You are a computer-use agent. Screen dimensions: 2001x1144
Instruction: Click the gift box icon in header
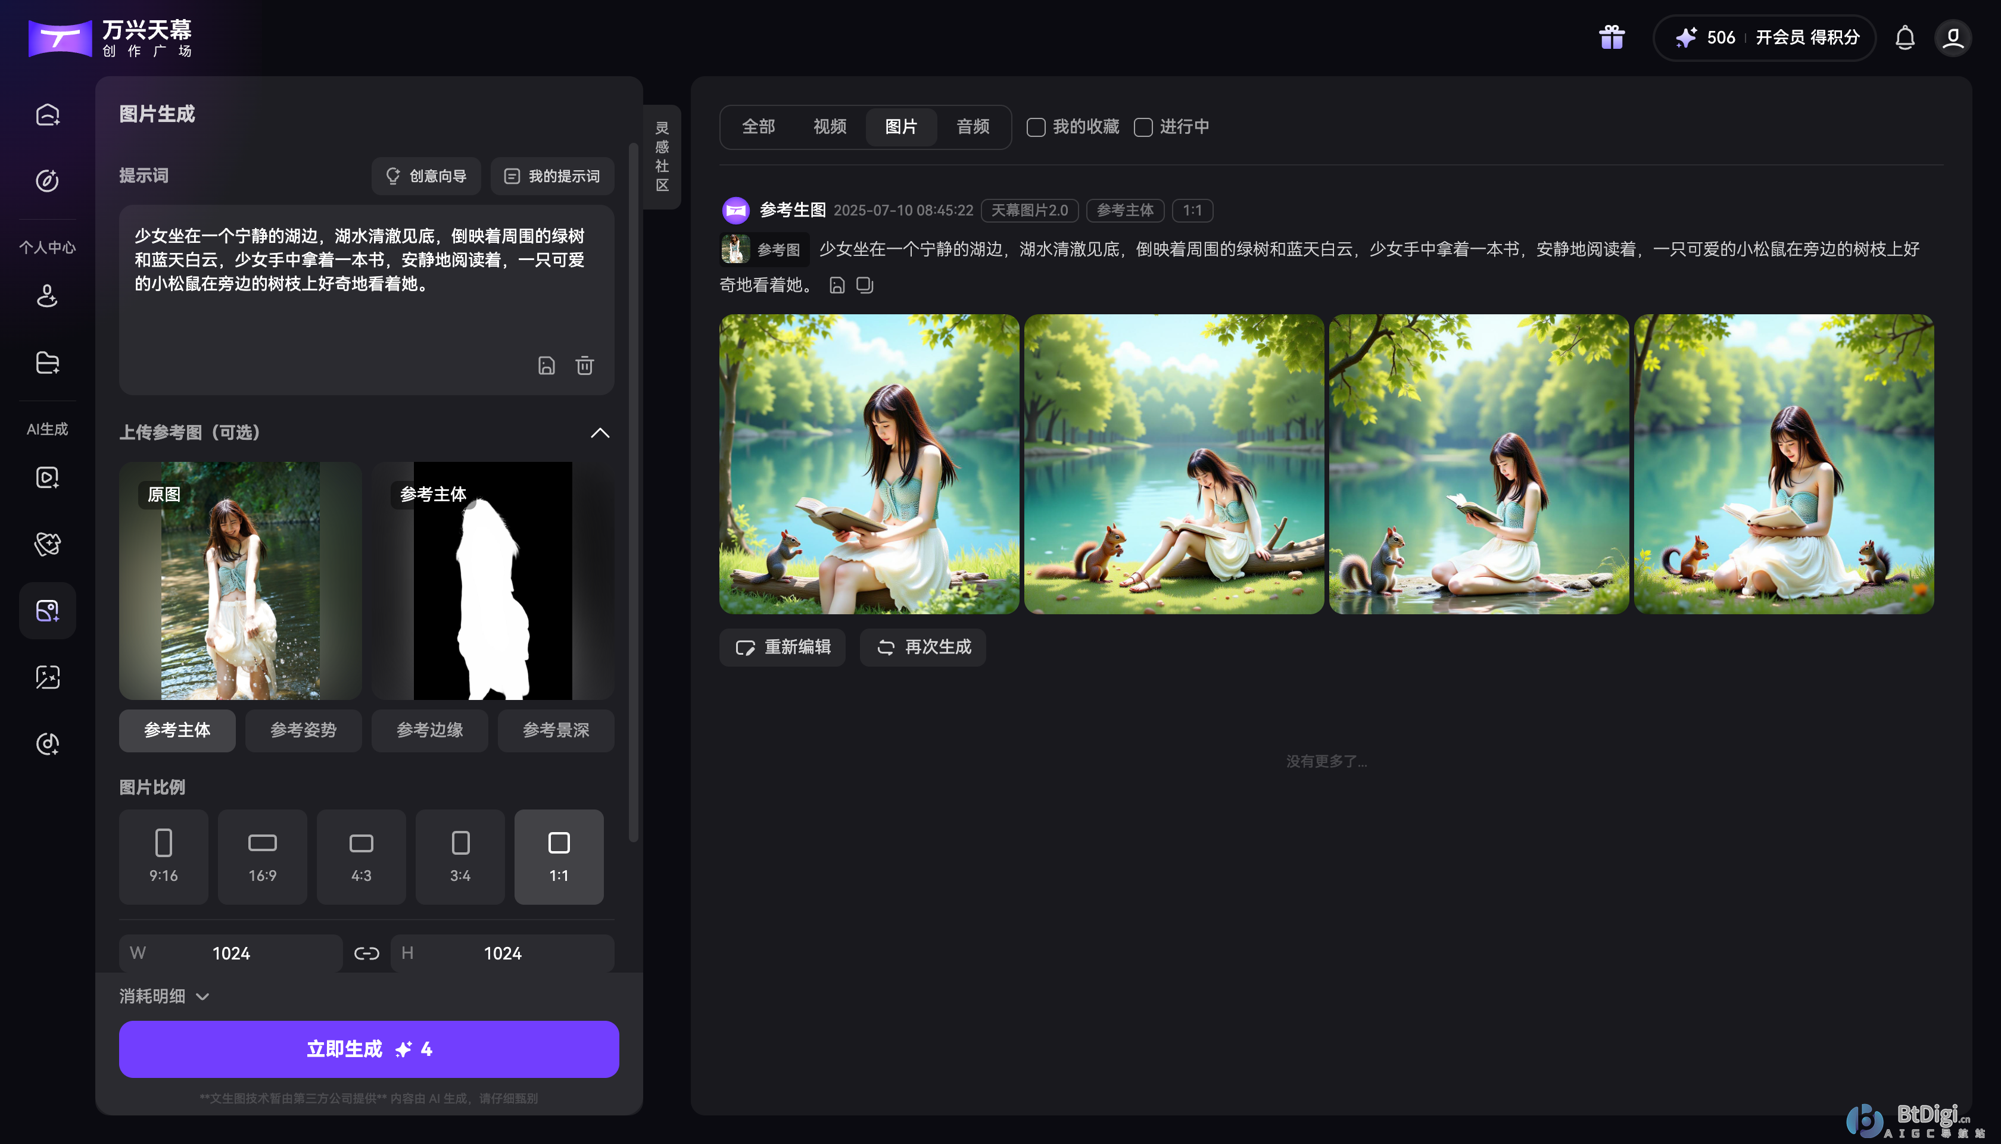pyautogui.click(x=1611, y=37)
